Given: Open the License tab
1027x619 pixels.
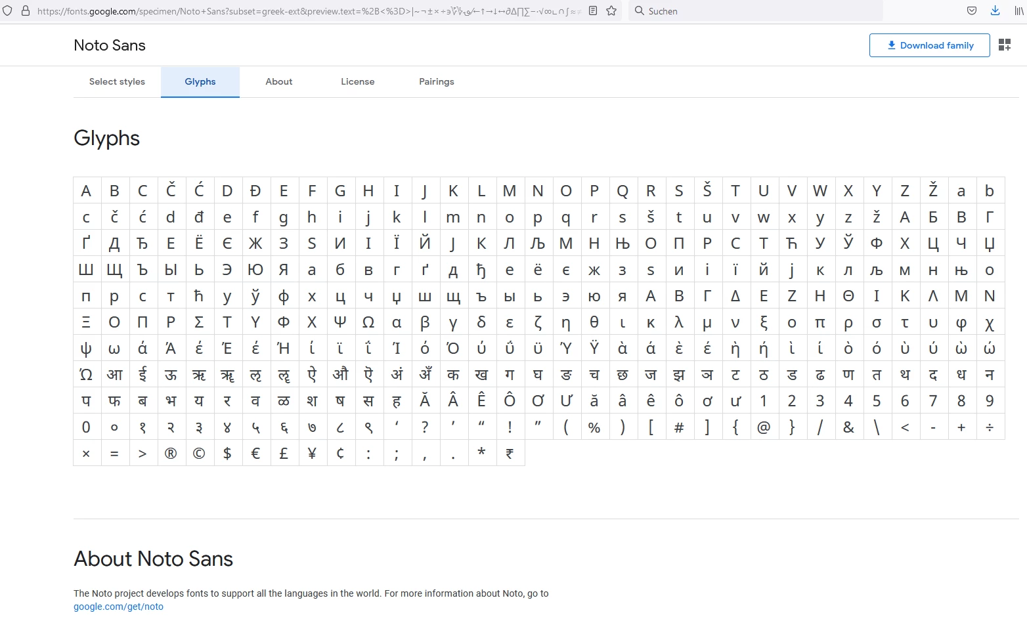Looking at the screenshot, I should point(358,81).
